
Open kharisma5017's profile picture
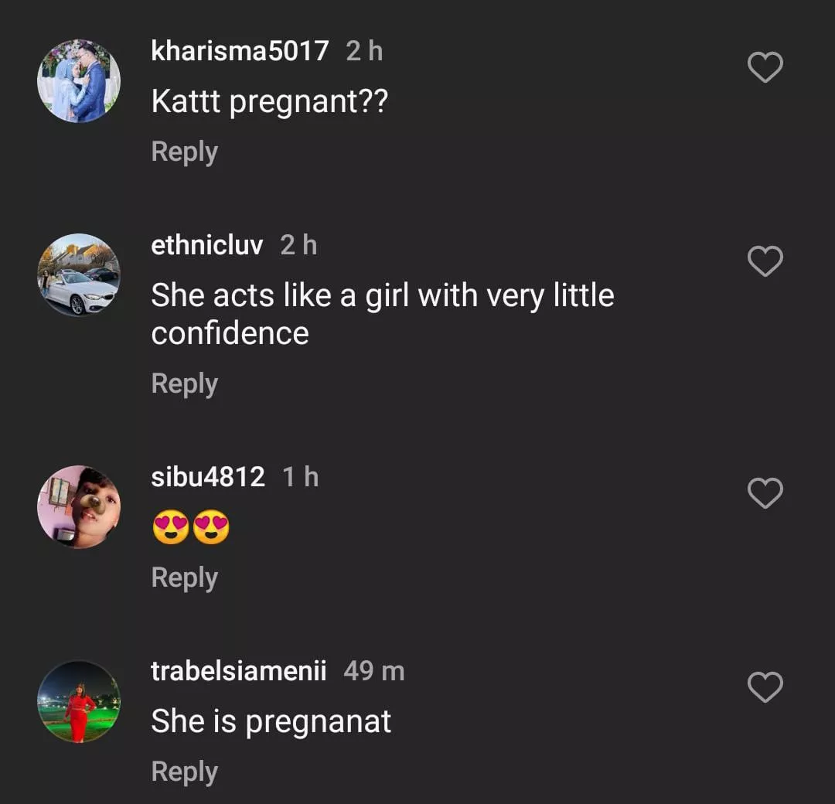[79, 81]
